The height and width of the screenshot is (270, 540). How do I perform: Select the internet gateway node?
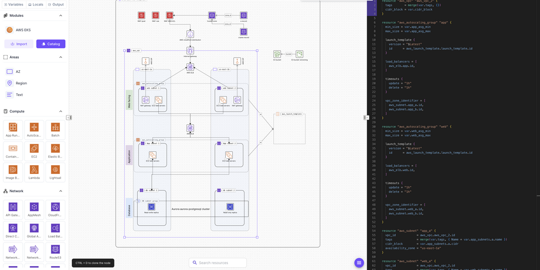click(190, 52)
